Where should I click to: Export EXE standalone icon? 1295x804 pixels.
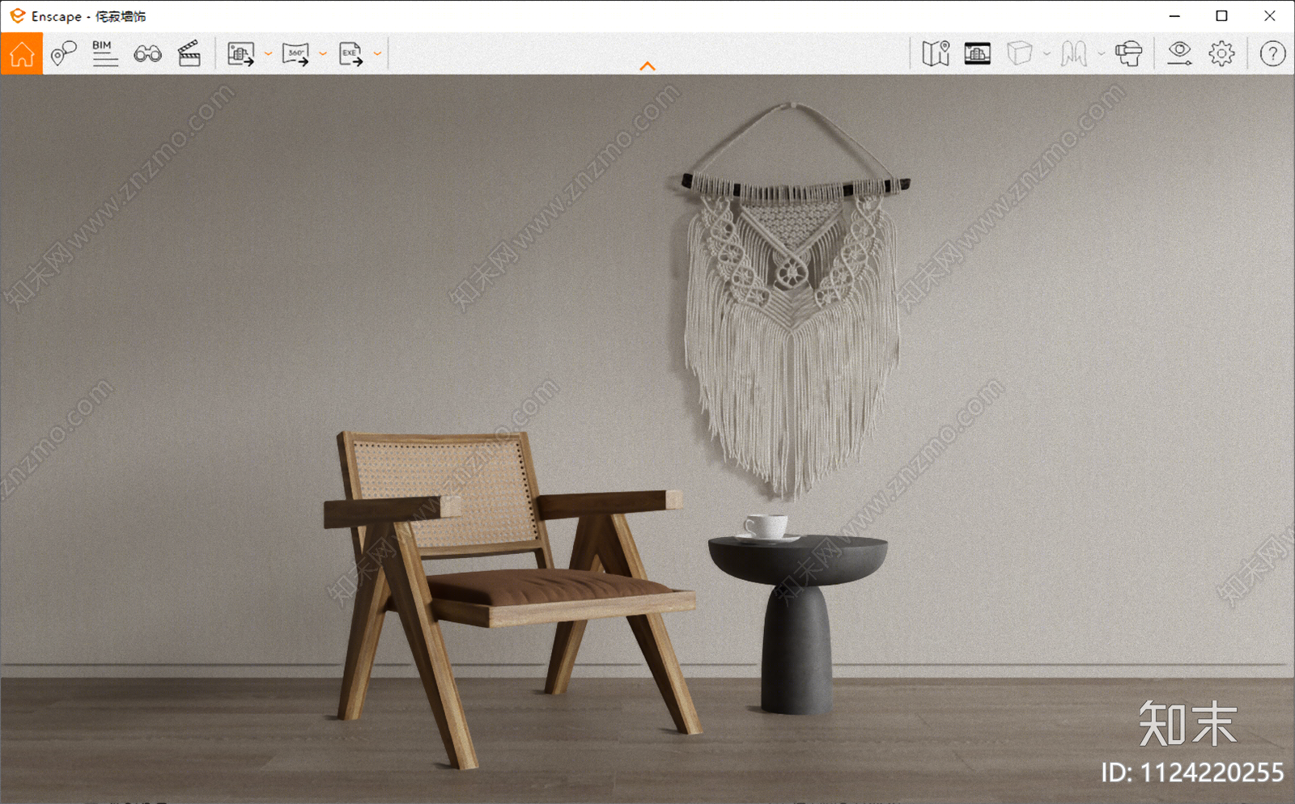[350, 54]
